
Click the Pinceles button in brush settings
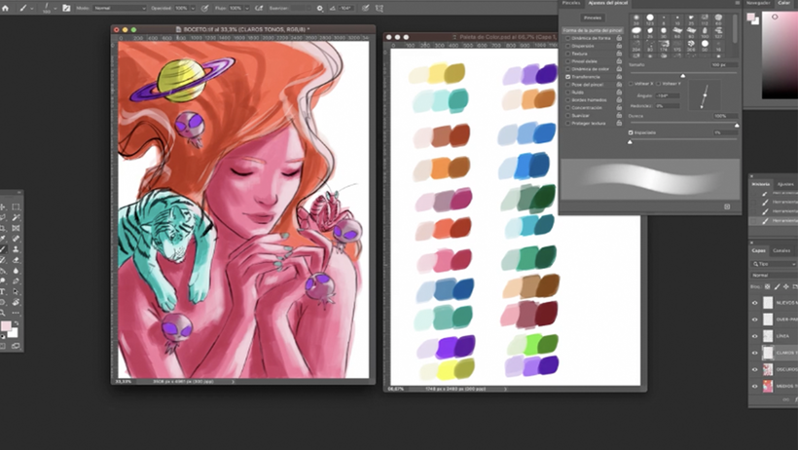click(x=593, y=18)
